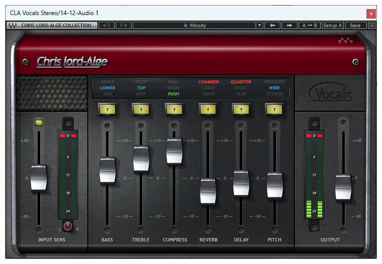Screen dimensions: 382x264
Task: Click the COMPRESS label text
Action: 175,240
